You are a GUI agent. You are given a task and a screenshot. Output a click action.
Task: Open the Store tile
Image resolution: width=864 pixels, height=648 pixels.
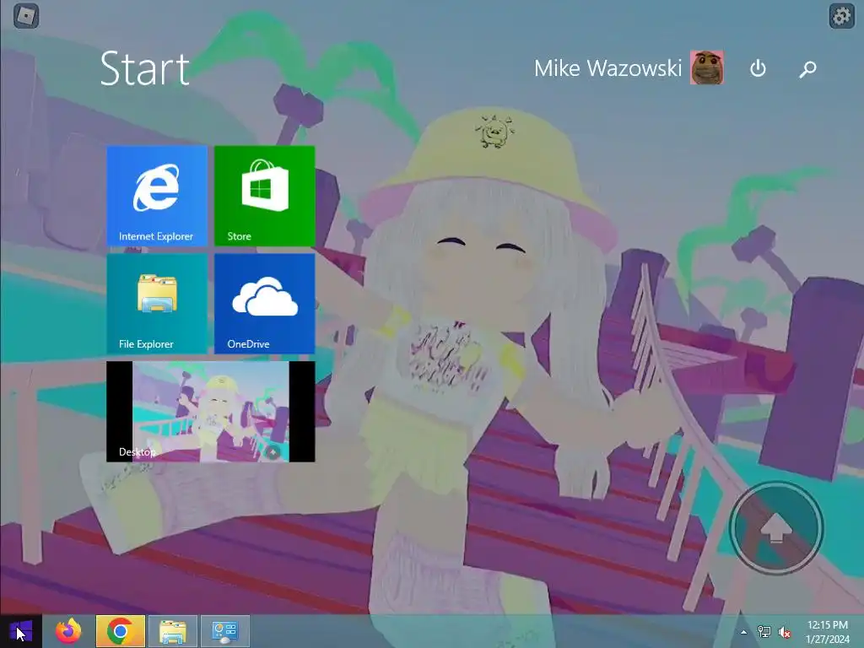[x=264, y=196]
